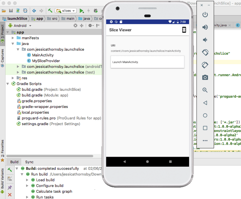
Task: Expand the manifests folder
Action: [x=13, y=38]
